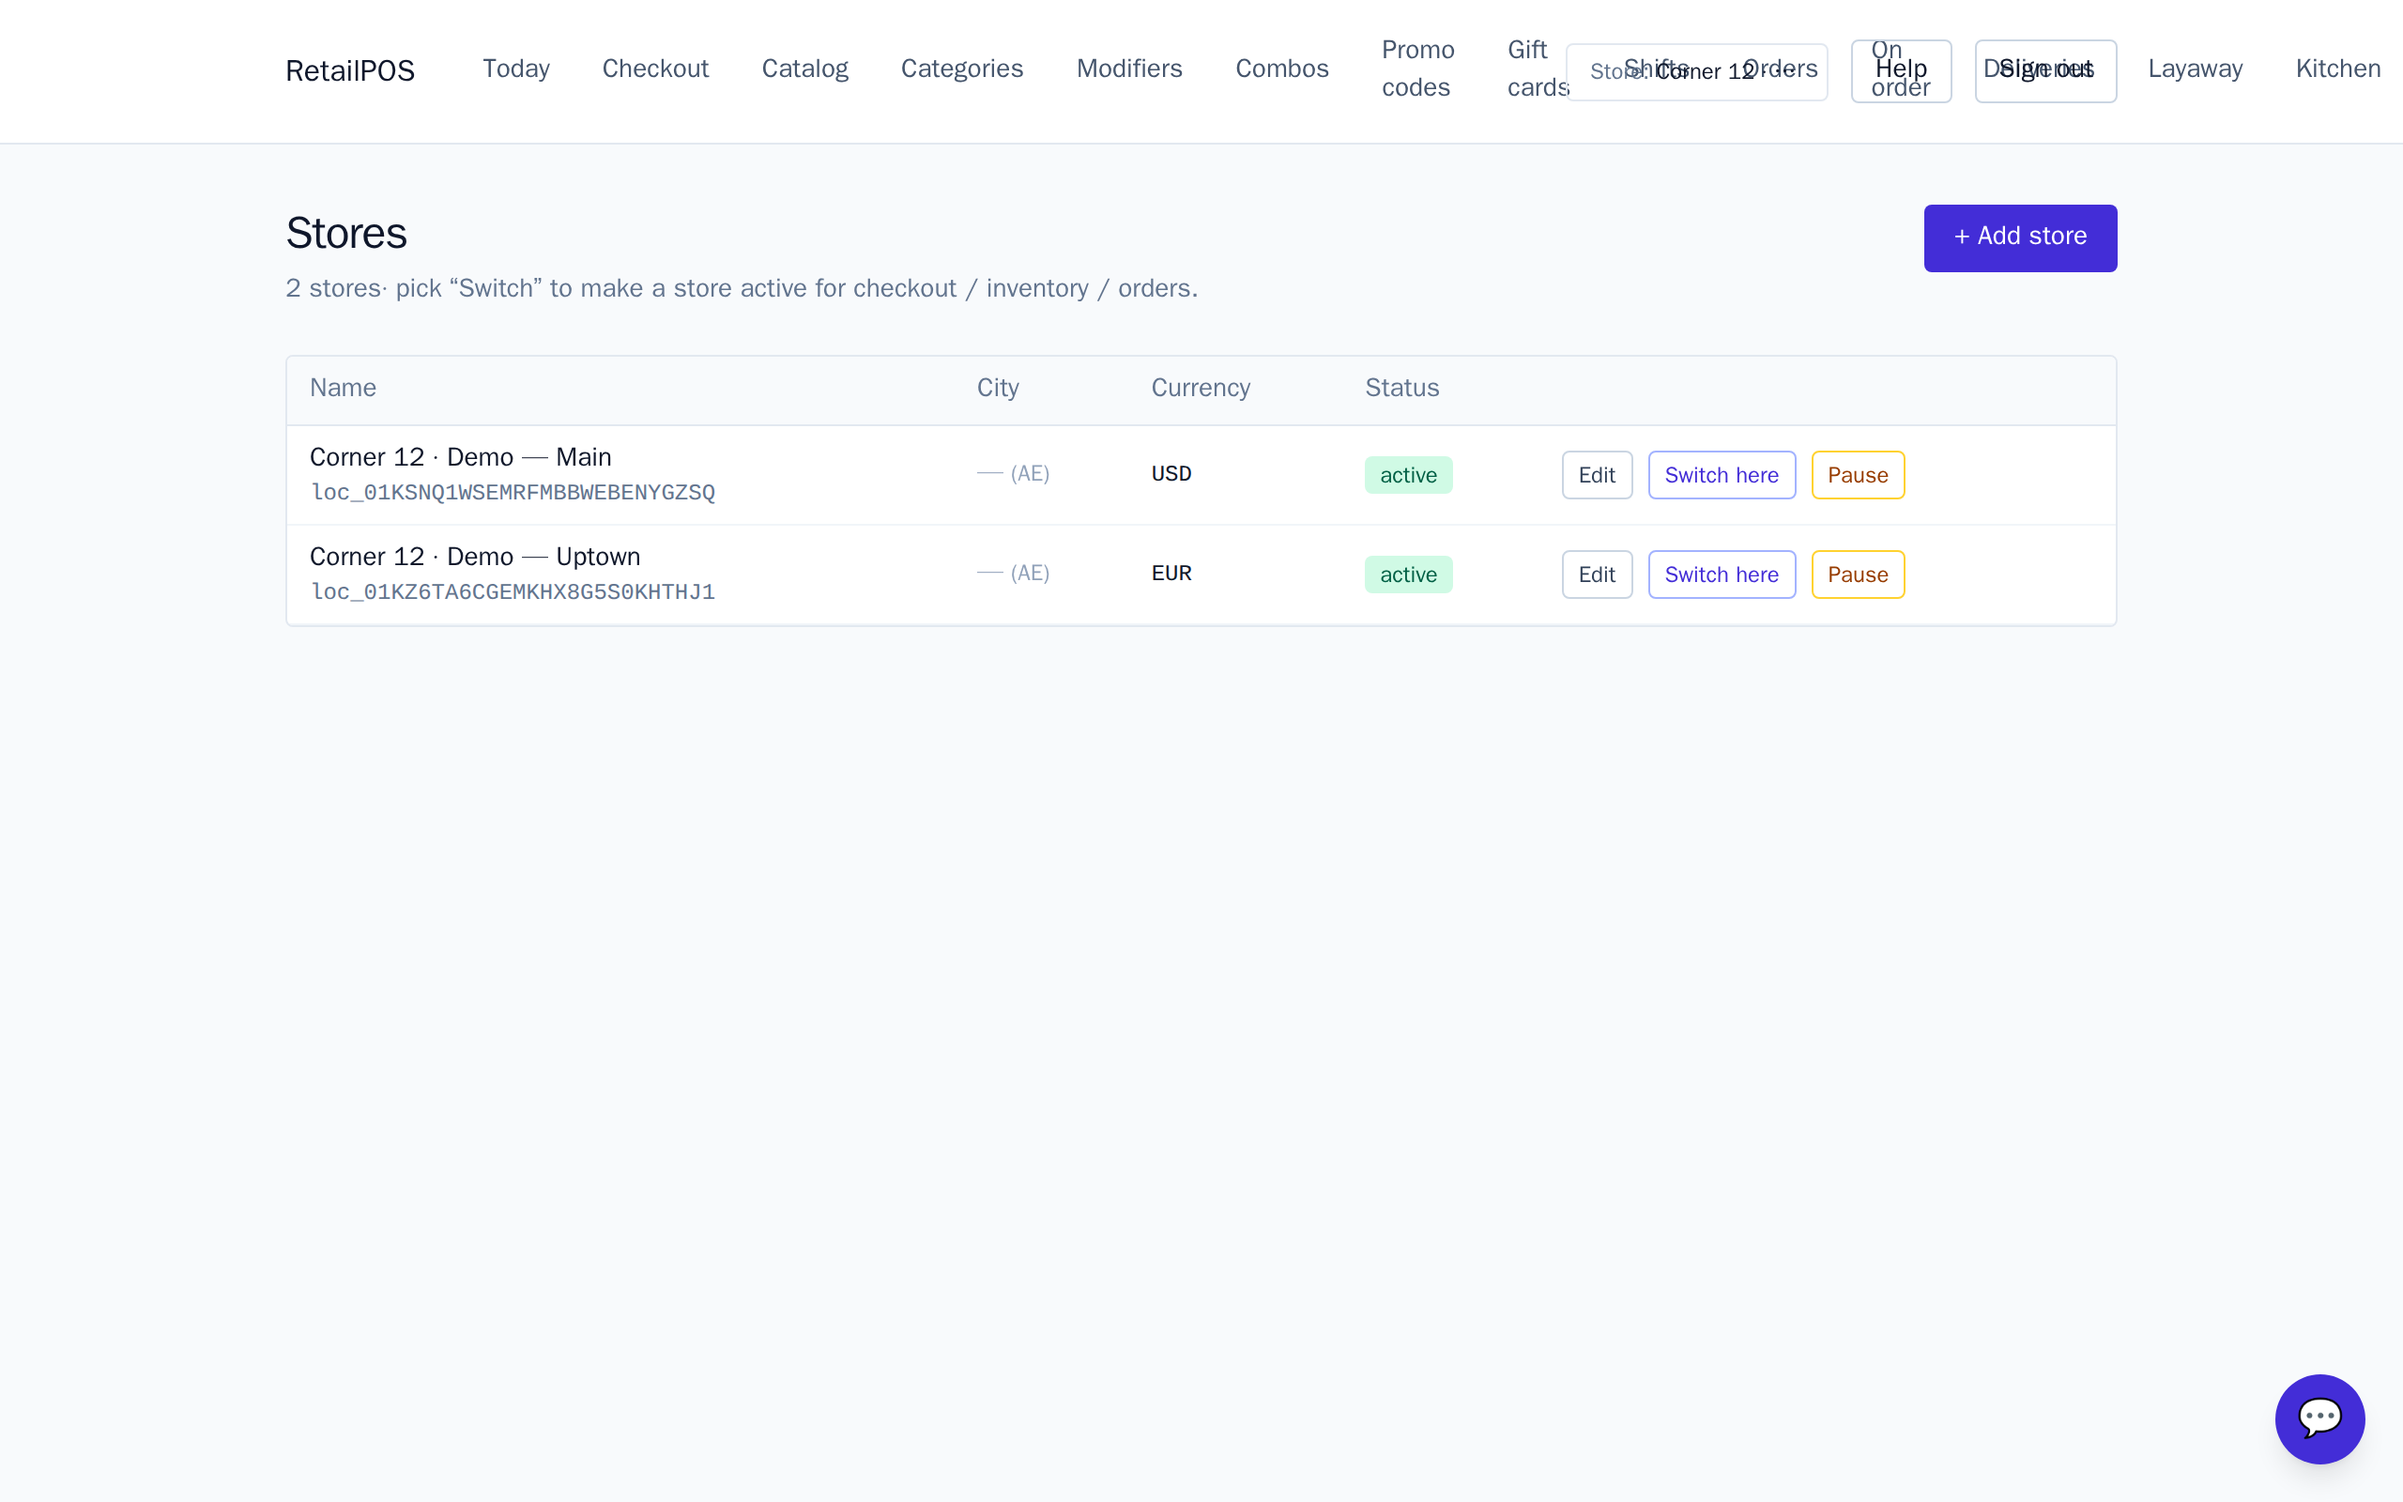Click the Name column header
The height and width of the screenshot is (1502, 2403).
[x=343, y=388]
